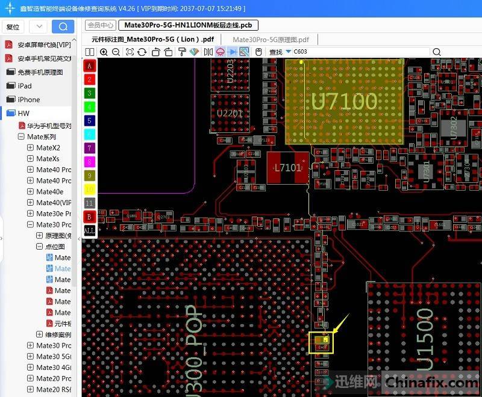Click the blue search magnifier button
482x397 pixels.
tap(63, 26)
